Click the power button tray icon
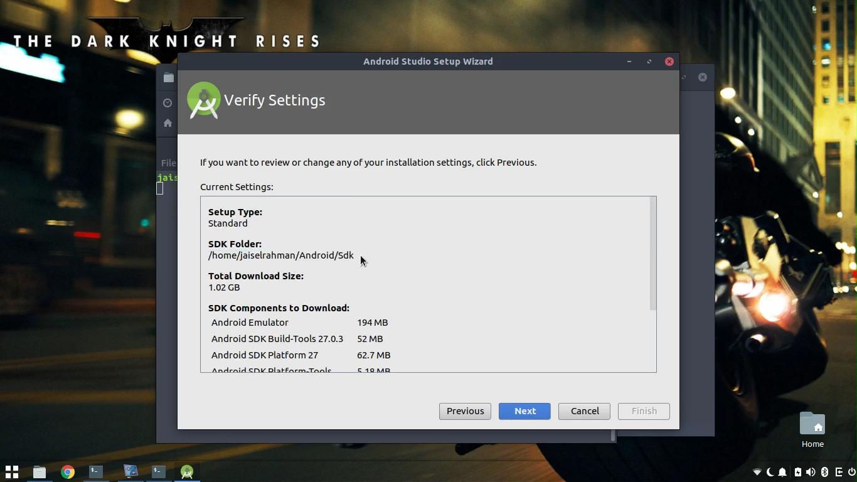The height and width of the screenshot is (482, 857). click(x=851, y=472)
